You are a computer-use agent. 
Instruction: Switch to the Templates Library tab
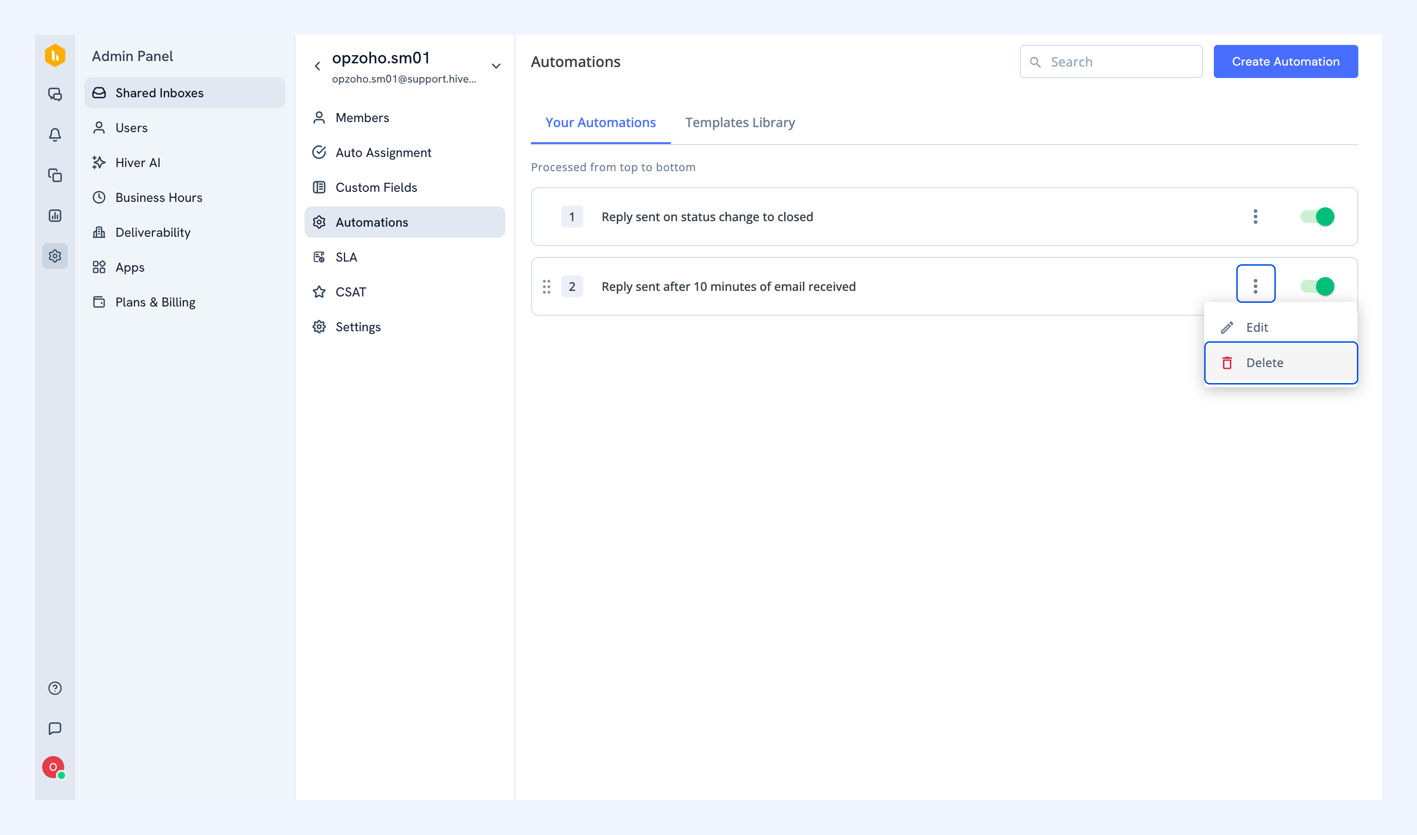[739, 122]
